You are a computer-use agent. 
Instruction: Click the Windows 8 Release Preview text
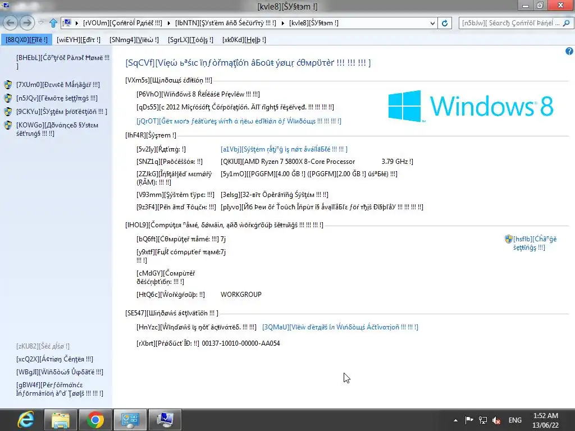click(198, 94)
